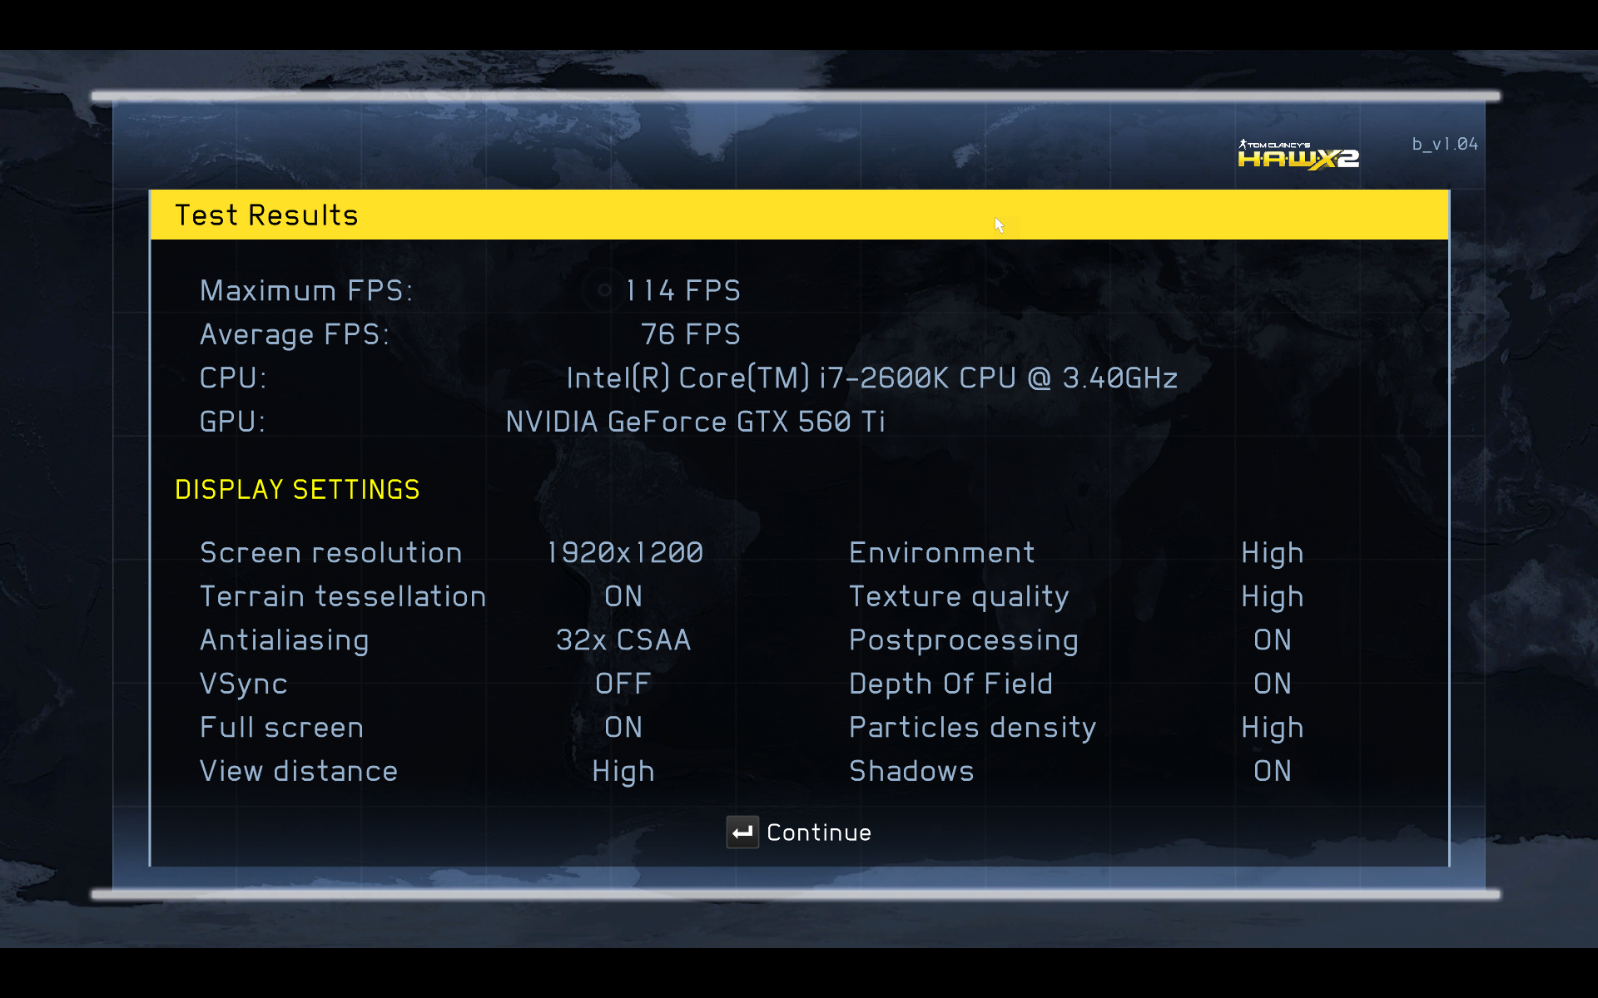Click the 'DISPLAY SETTINGS' heading
Image resolution: width=1598 pixels, height=998 pixels.
(x=297, y=490)
